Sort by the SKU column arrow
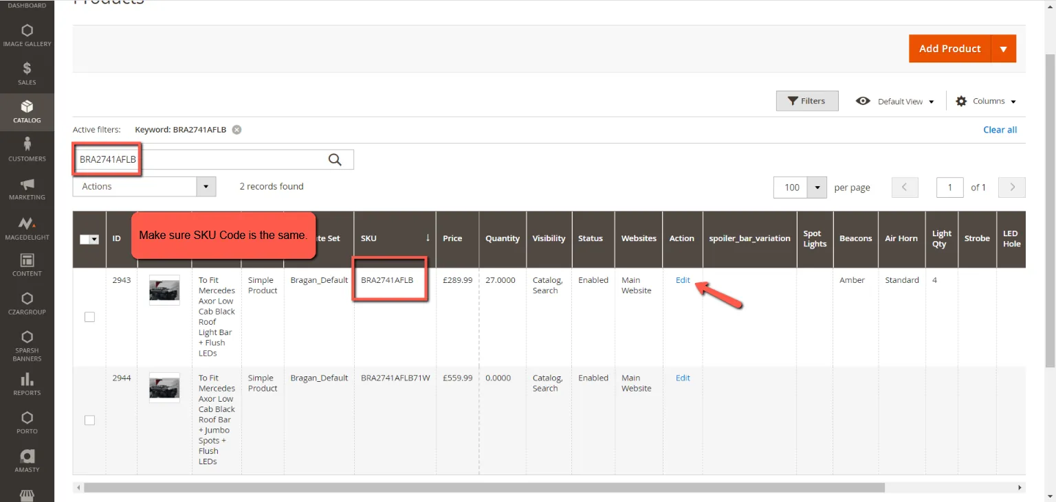The height and width of the screenshot is (502, 1056). click(428, 238)
